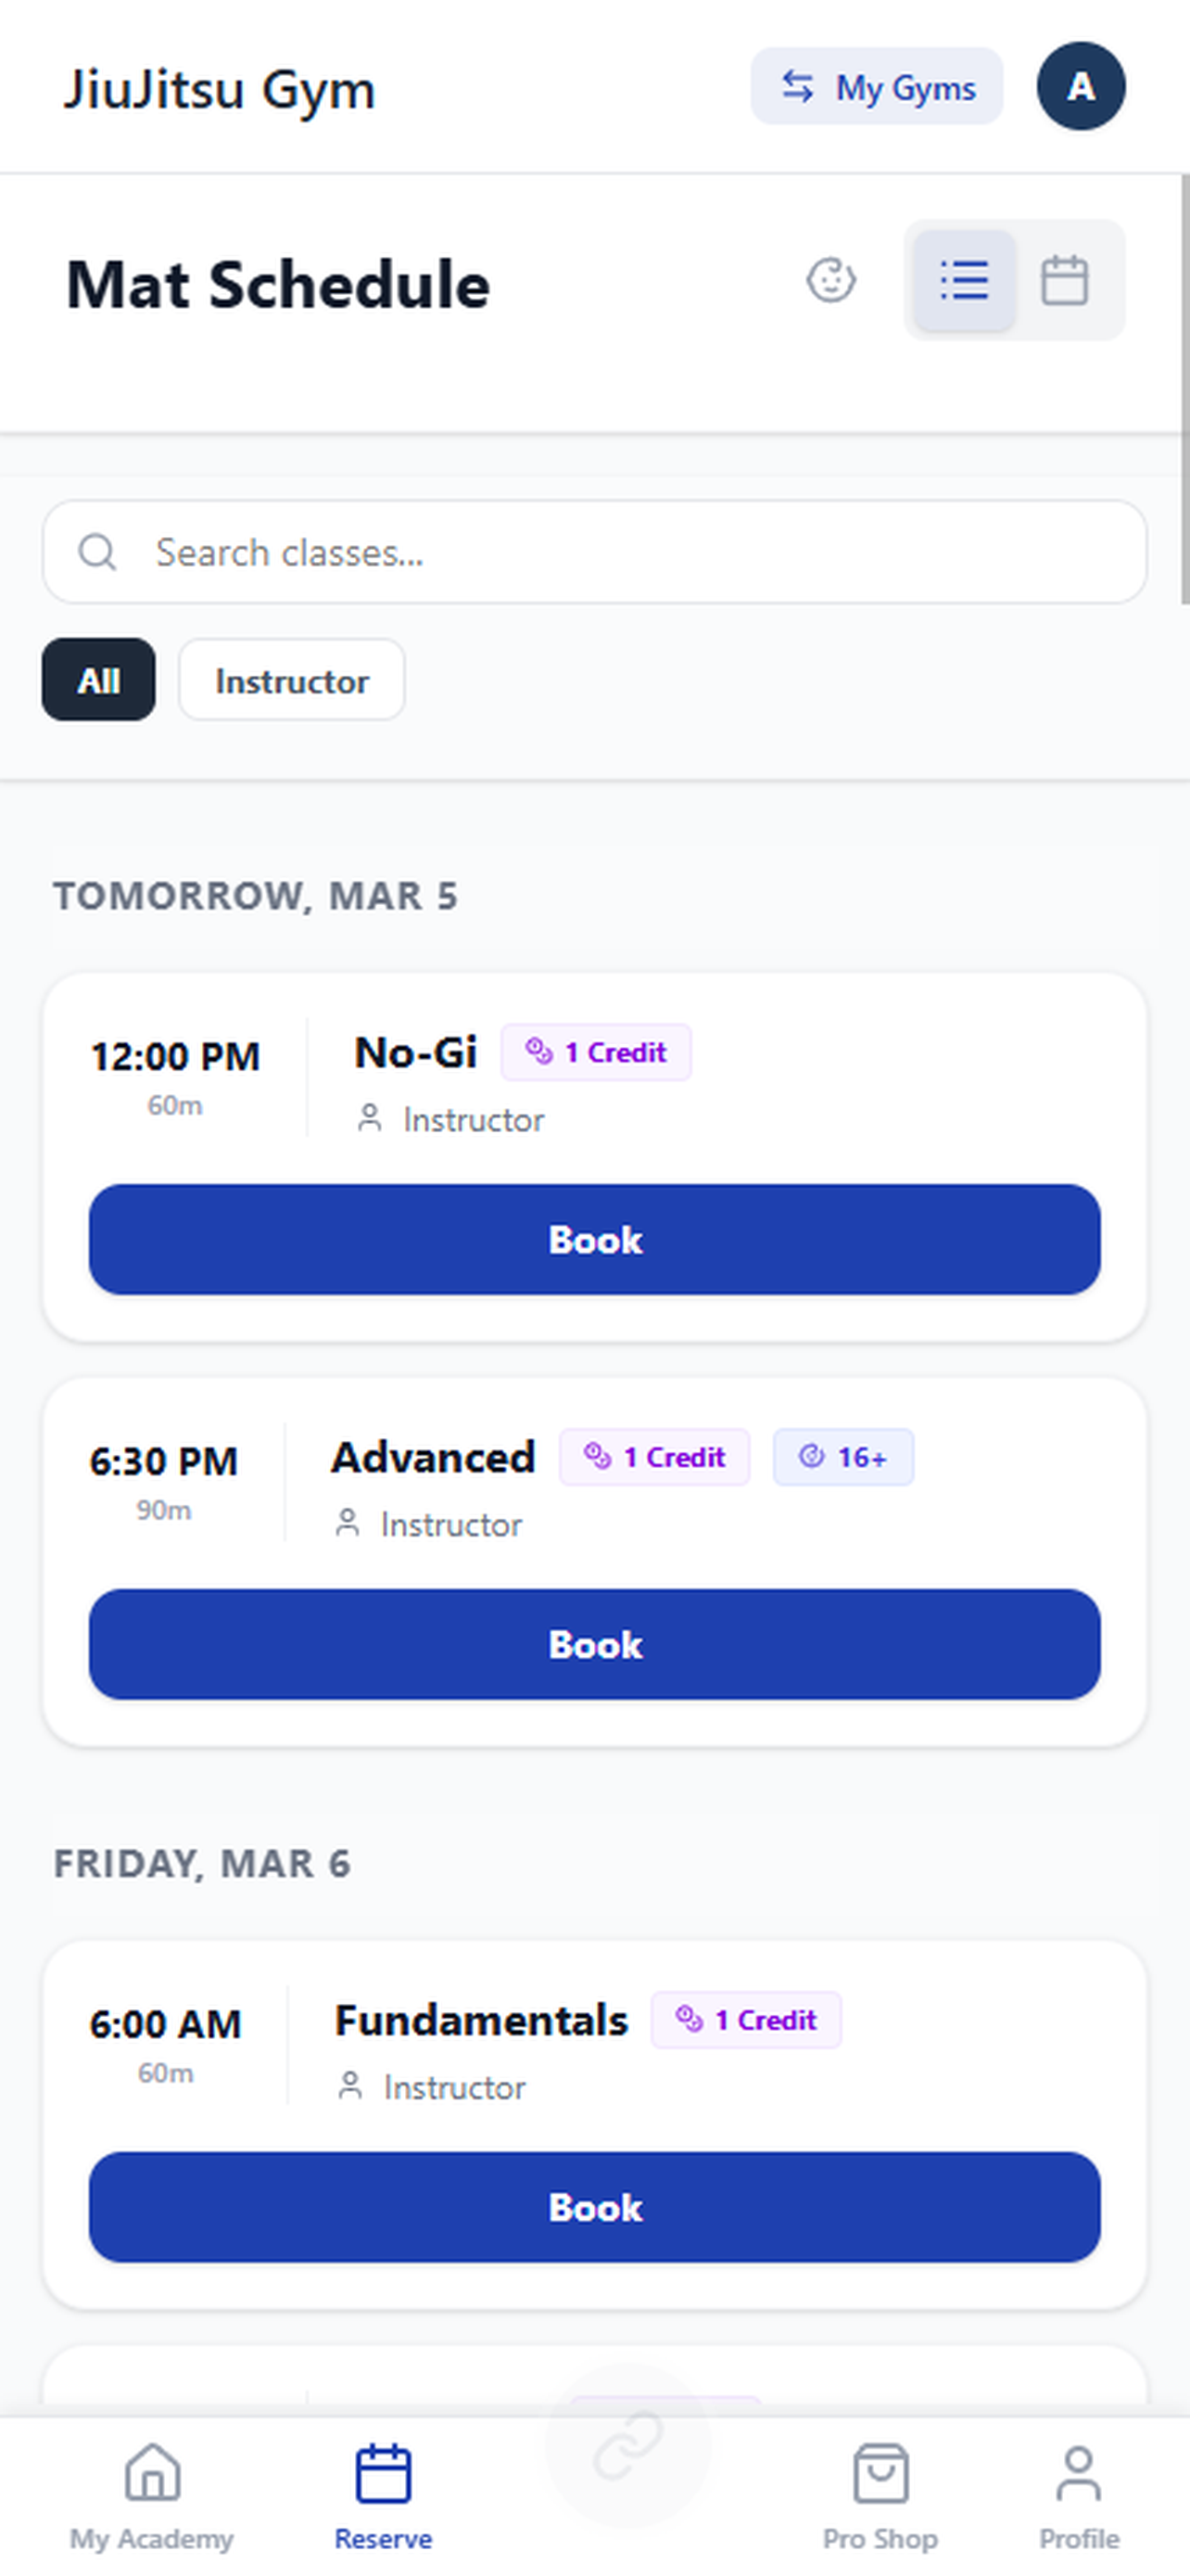This screenshot has width=1190, height=2576.
Task: Book the 12:00 PM No-Gi class
Action: click(594, 1240)
